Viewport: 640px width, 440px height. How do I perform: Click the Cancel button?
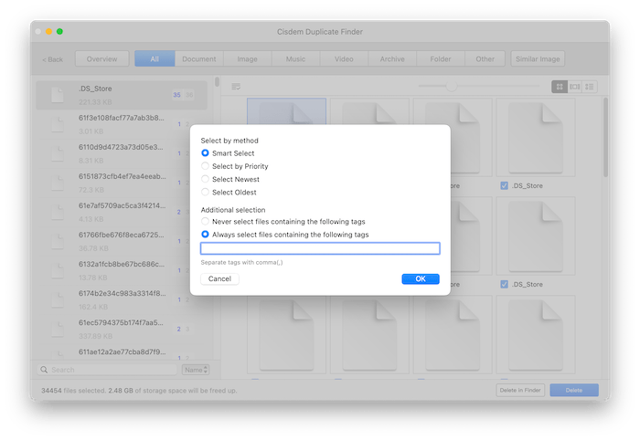pyautogui.click(x=219, y=278)
